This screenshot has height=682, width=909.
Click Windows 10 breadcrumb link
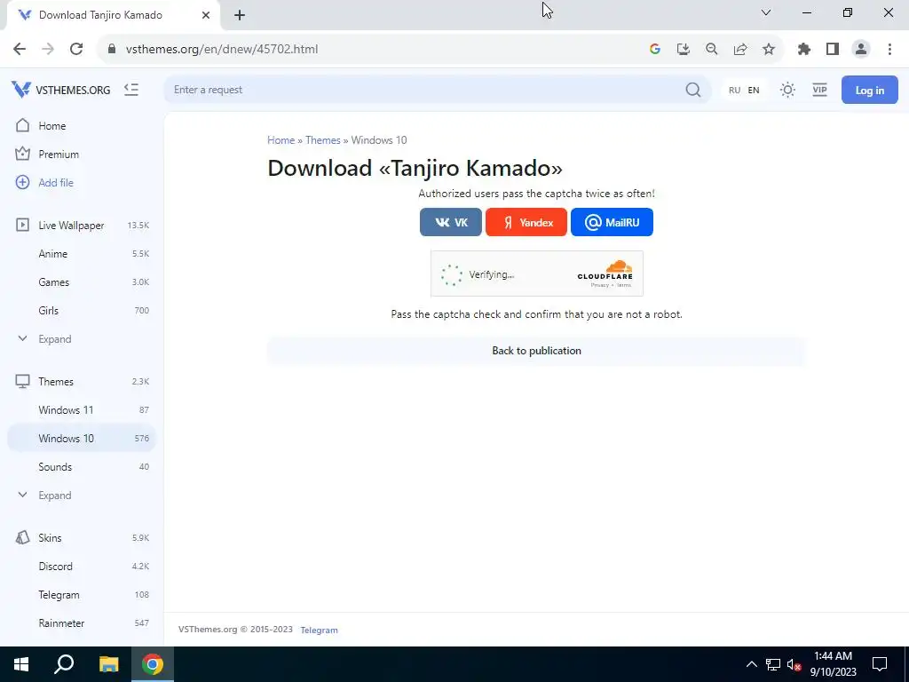[x=379, y=140]
